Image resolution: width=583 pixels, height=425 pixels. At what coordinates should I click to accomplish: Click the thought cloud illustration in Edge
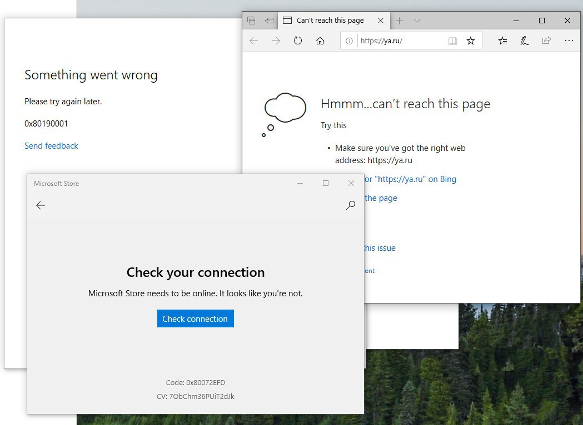click(x=284, y=114)
